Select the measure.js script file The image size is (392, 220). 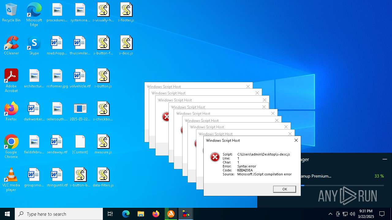click(x=103, y=145)
